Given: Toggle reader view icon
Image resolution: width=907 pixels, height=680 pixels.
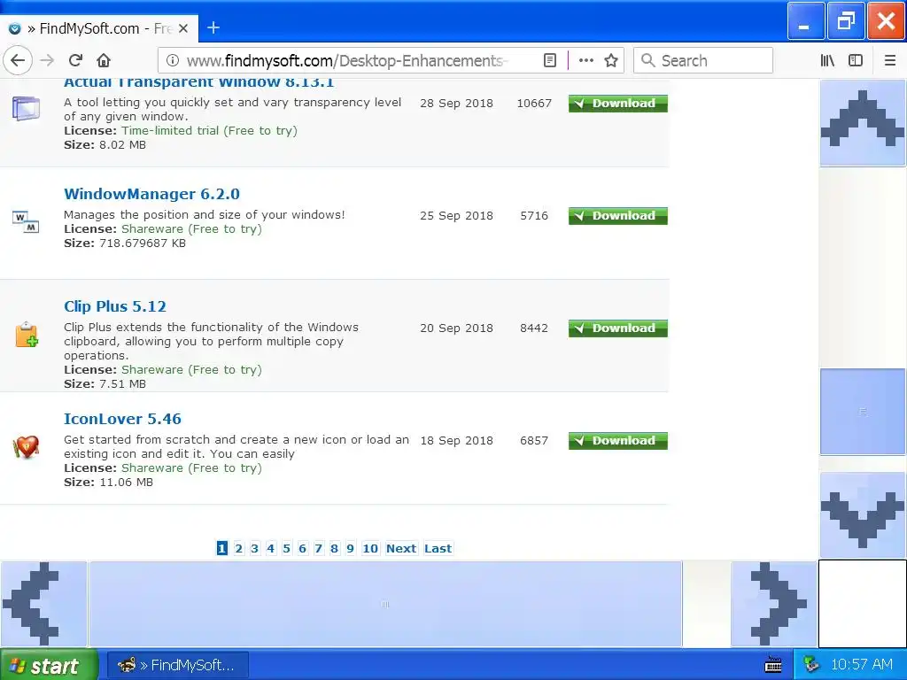Looking at the screenshot, I should pos(550,60).
